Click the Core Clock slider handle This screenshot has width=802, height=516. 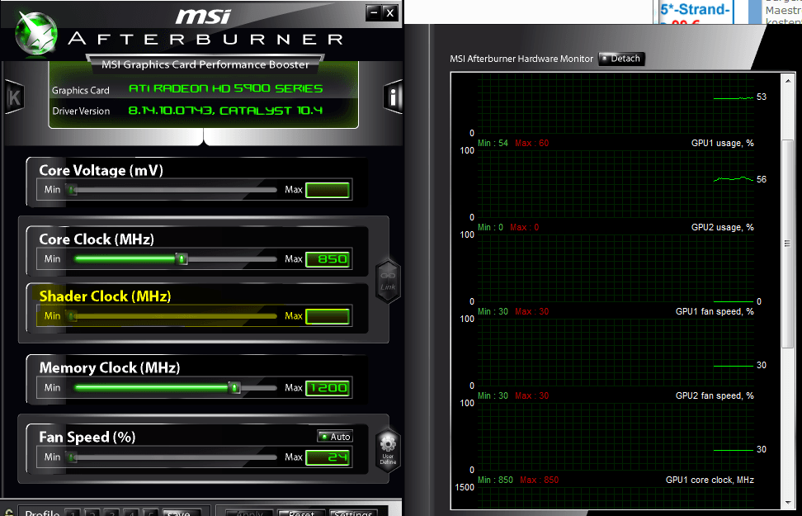tap(182, 259)
